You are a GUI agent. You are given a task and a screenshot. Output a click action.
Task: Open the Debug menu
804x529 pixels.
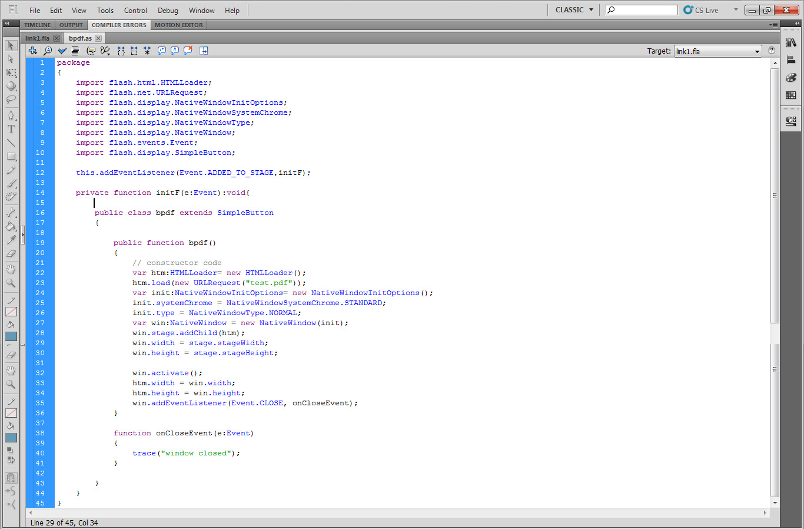pyautogui.click(x=168, y=10)
